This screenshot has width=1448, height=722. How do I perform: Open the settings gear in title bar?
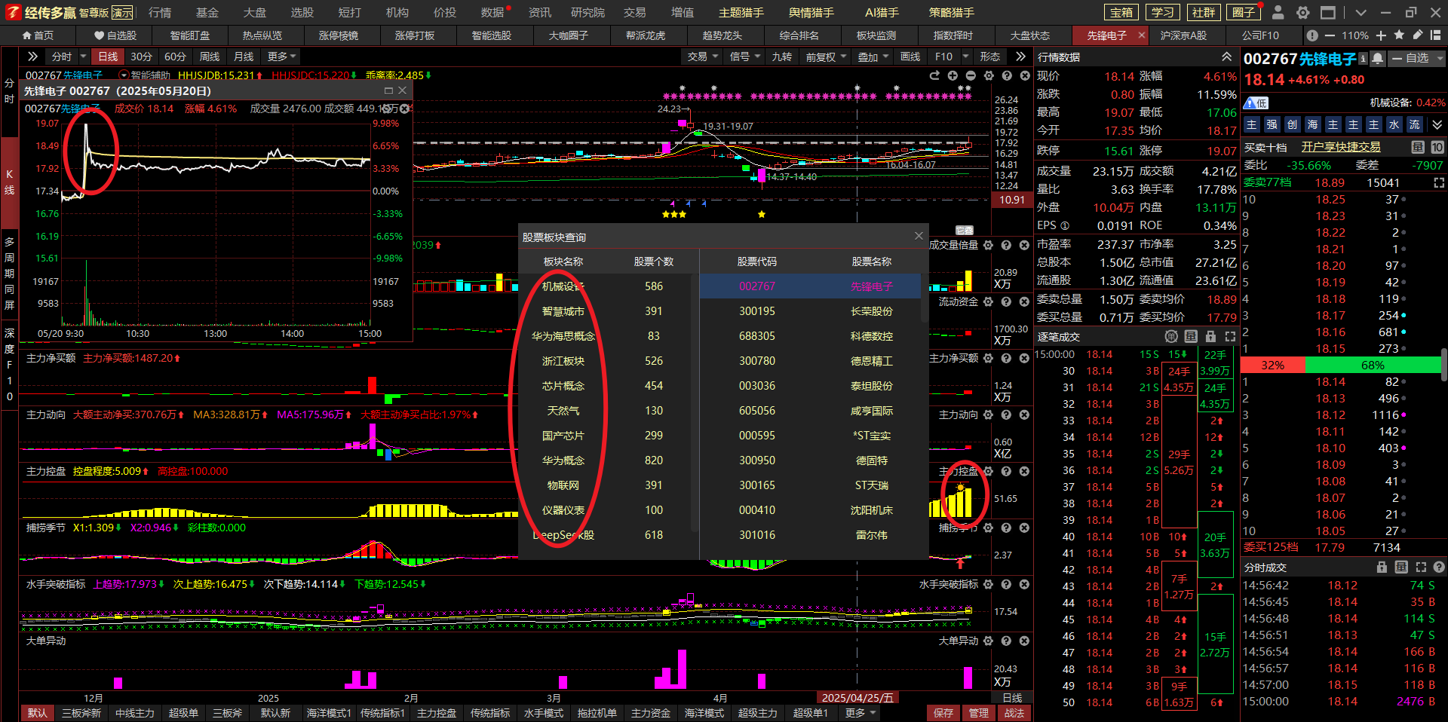pyautogui.click(x=1302, y=12)
